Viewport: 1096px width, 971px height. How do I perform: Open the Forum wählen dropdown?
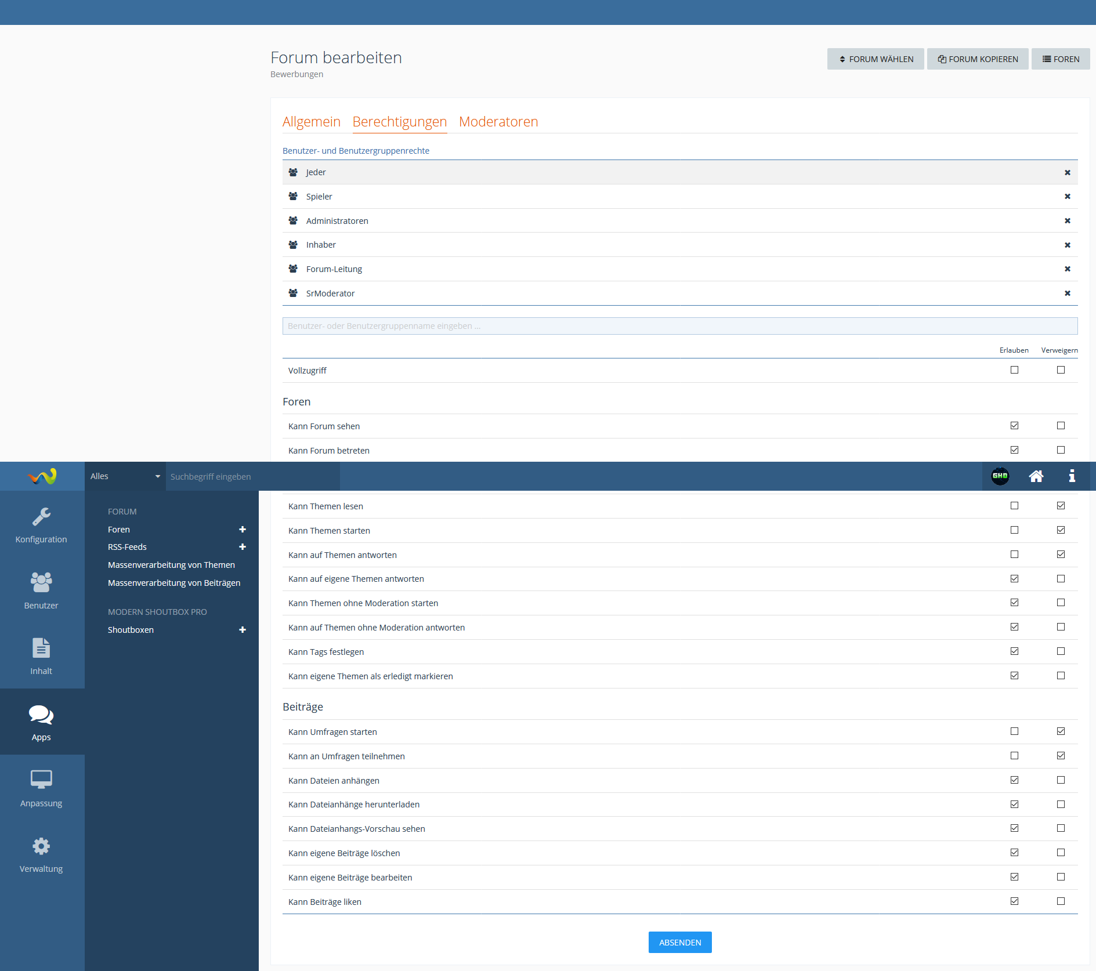point(875,59)
